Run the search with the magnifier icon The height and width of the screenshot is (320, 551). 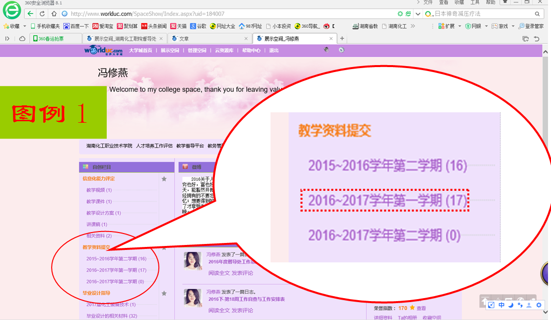(x=537, y=14)
